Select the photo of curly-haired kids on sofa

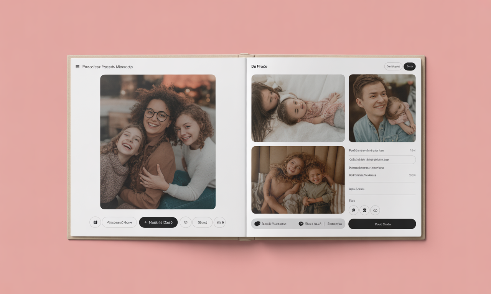(298, 180)
